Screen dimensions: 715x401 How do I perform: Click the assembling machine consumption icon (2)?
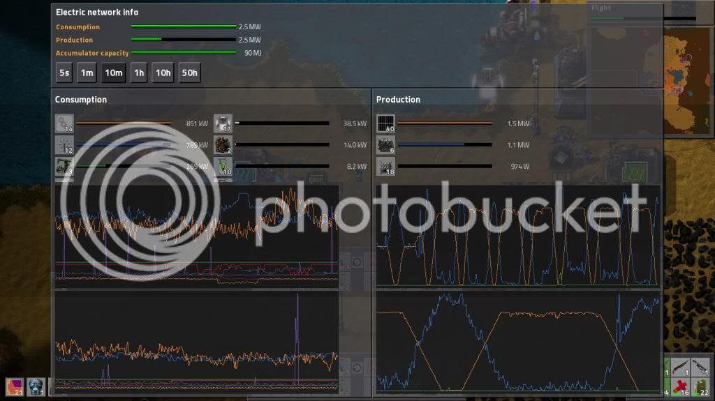223,145
